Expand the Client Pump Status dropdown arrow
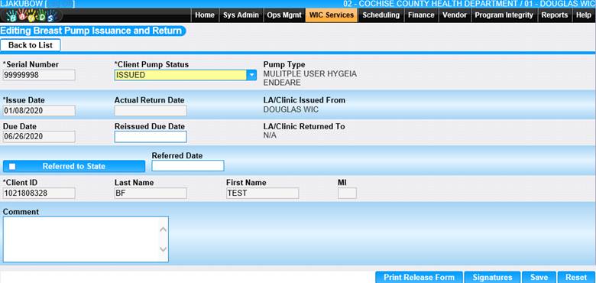 (251, 75)
